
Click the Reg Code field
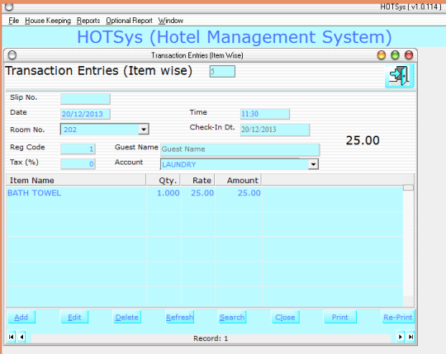coord(78,149)
